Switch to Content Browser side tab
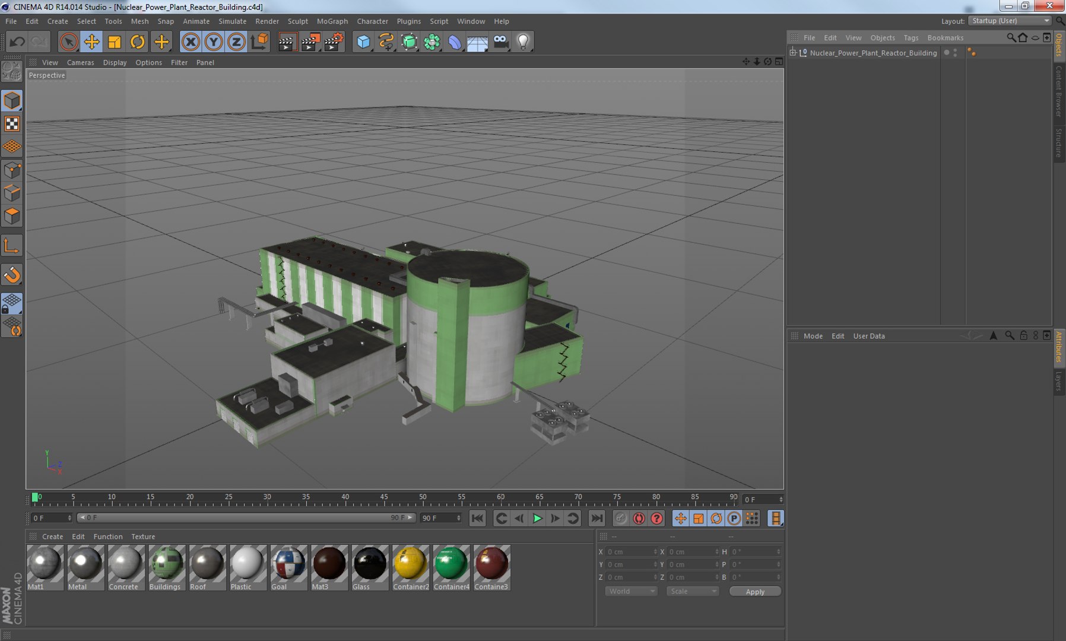1066x641 pixels. [x=1059, y=91]
